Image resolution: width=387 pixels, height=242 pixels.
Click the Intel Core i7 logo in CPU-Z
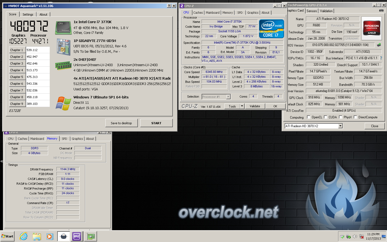(271, 29)
